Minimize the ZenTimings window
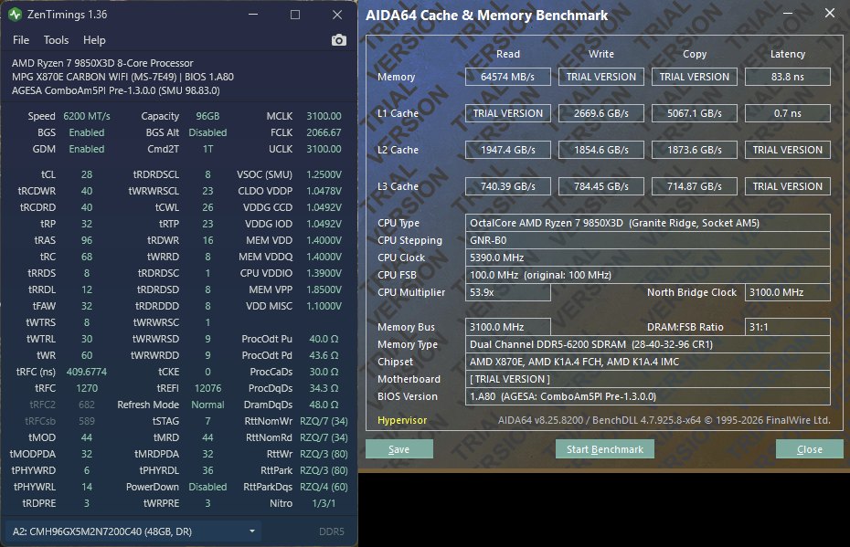This screenshot has width=850, height=547. [x=253, y=15]
